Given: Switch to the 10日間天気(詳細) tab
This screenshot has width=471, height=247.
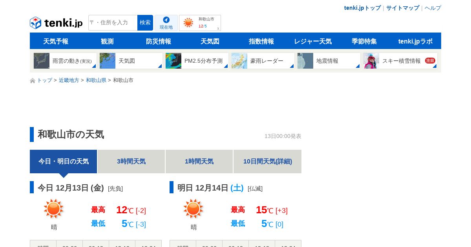Looking at the screenshot, I should (x=268, y=162).
